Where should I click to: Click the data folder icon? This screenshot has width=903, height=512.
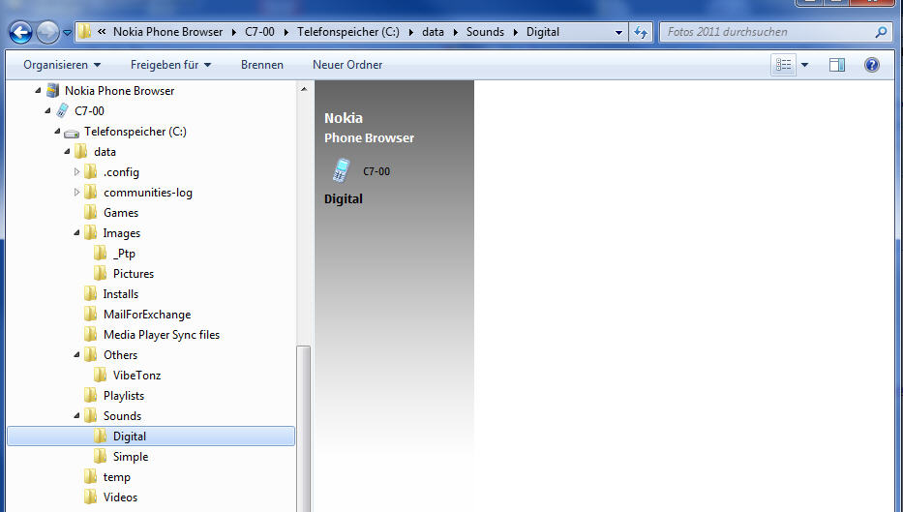(x=81, y=151)
